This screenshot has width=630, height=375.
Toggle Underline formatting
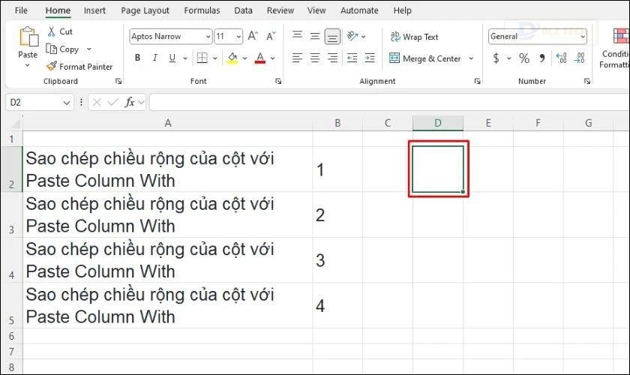pyautogui.click(x=172, y=58)
